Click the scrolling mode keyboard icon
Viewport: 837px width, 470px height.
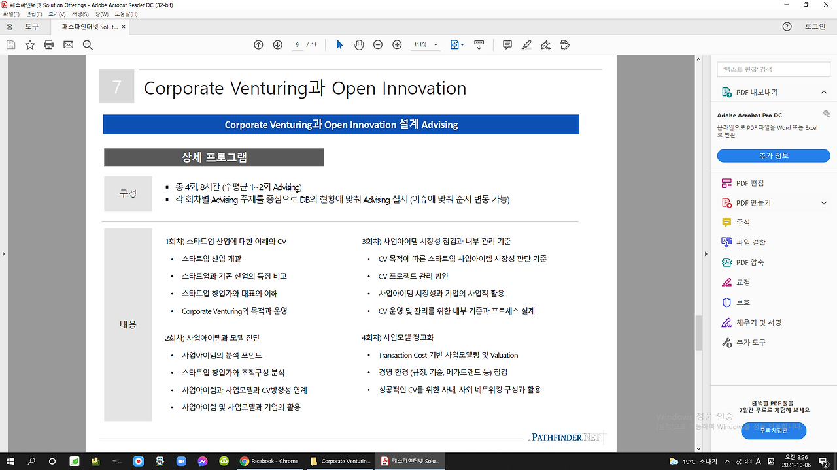click(479, 45)
